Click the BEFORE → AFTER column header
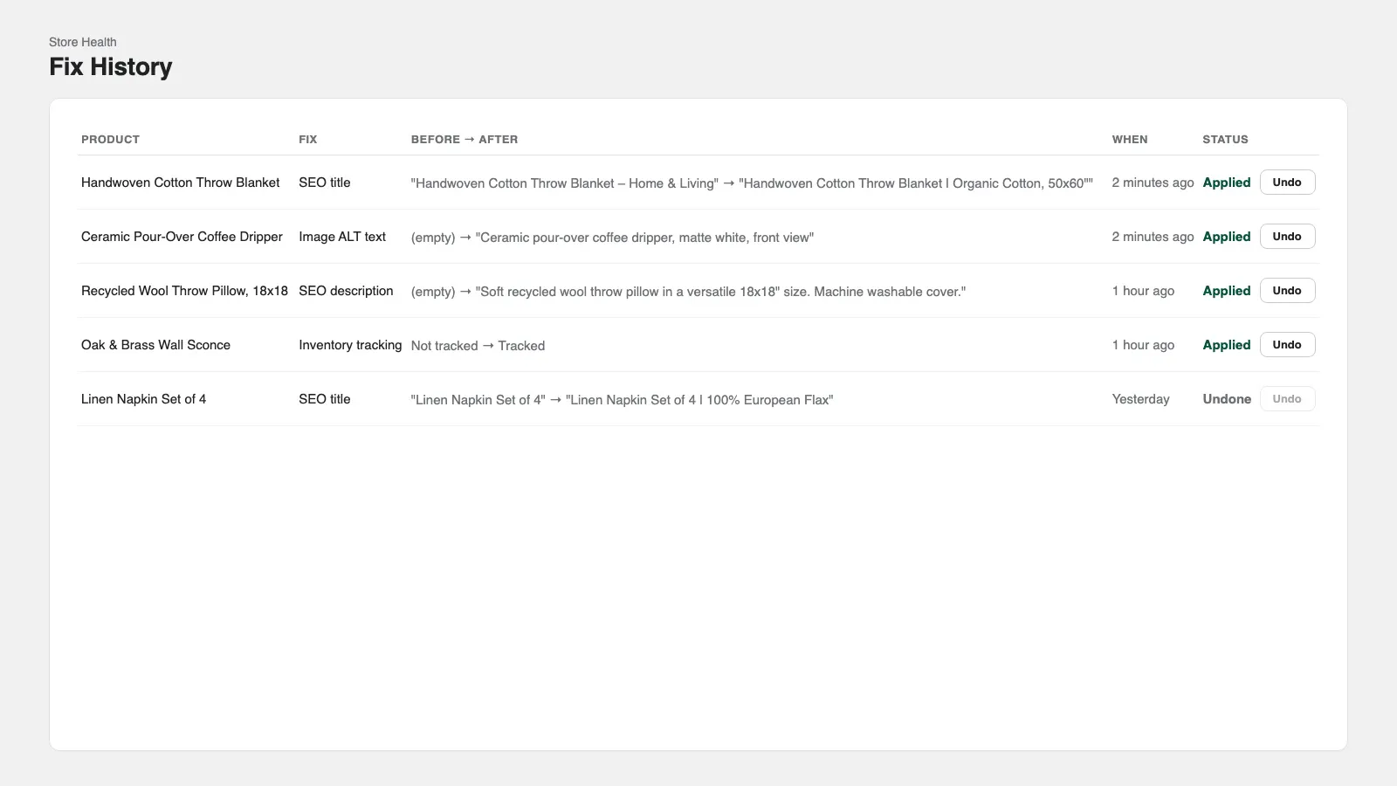 [465, 140]
